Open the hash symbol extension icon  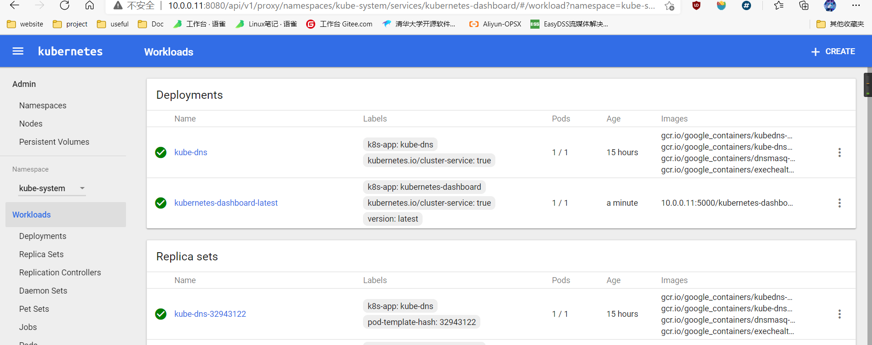coord(746,5)
